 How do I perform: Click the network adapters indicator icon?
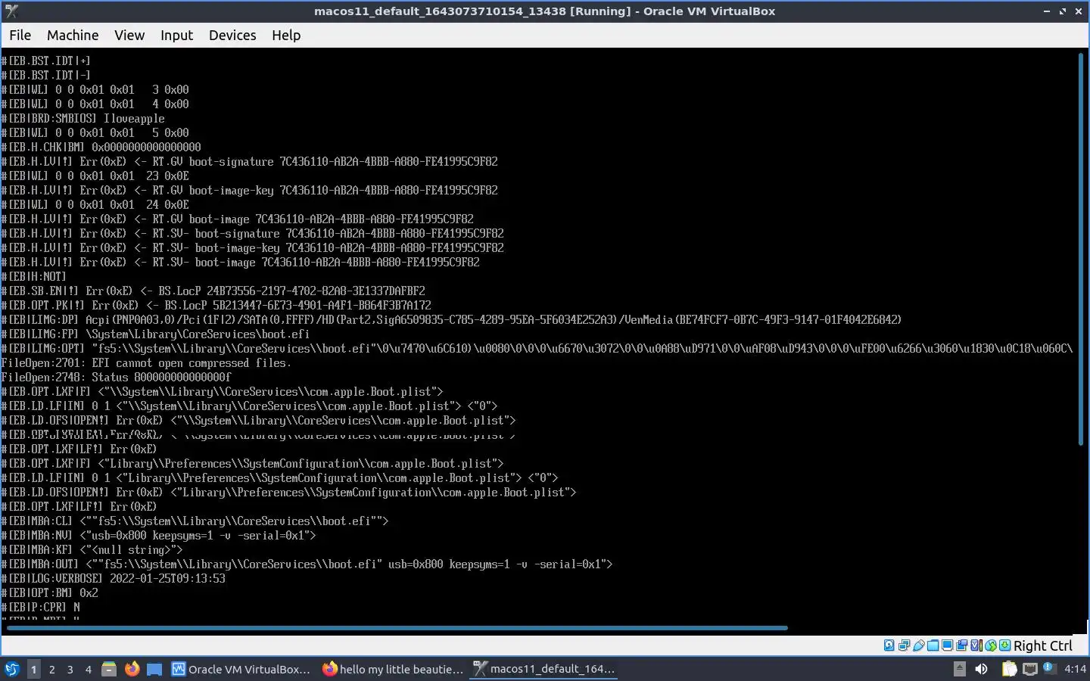tap(904, 645)
